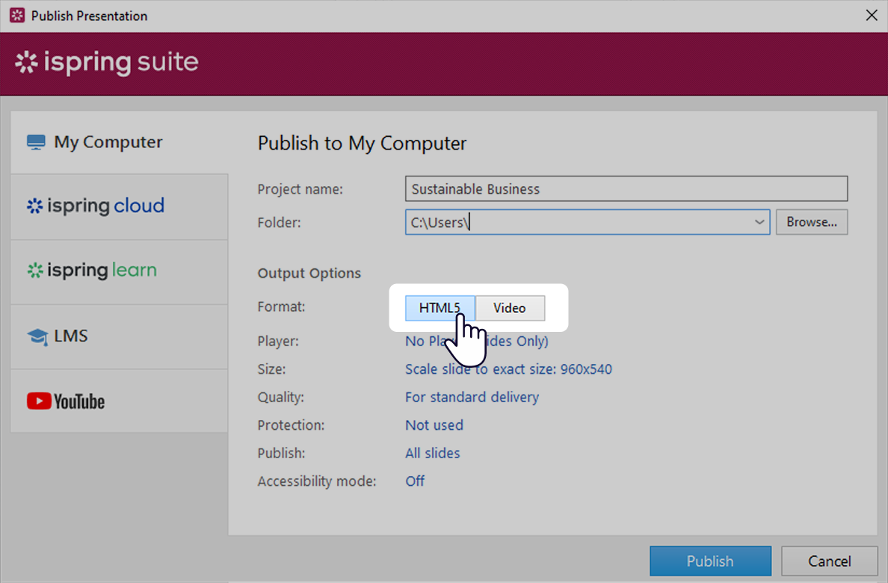Click the iSpring Learn logo icon

click(36, 271)
